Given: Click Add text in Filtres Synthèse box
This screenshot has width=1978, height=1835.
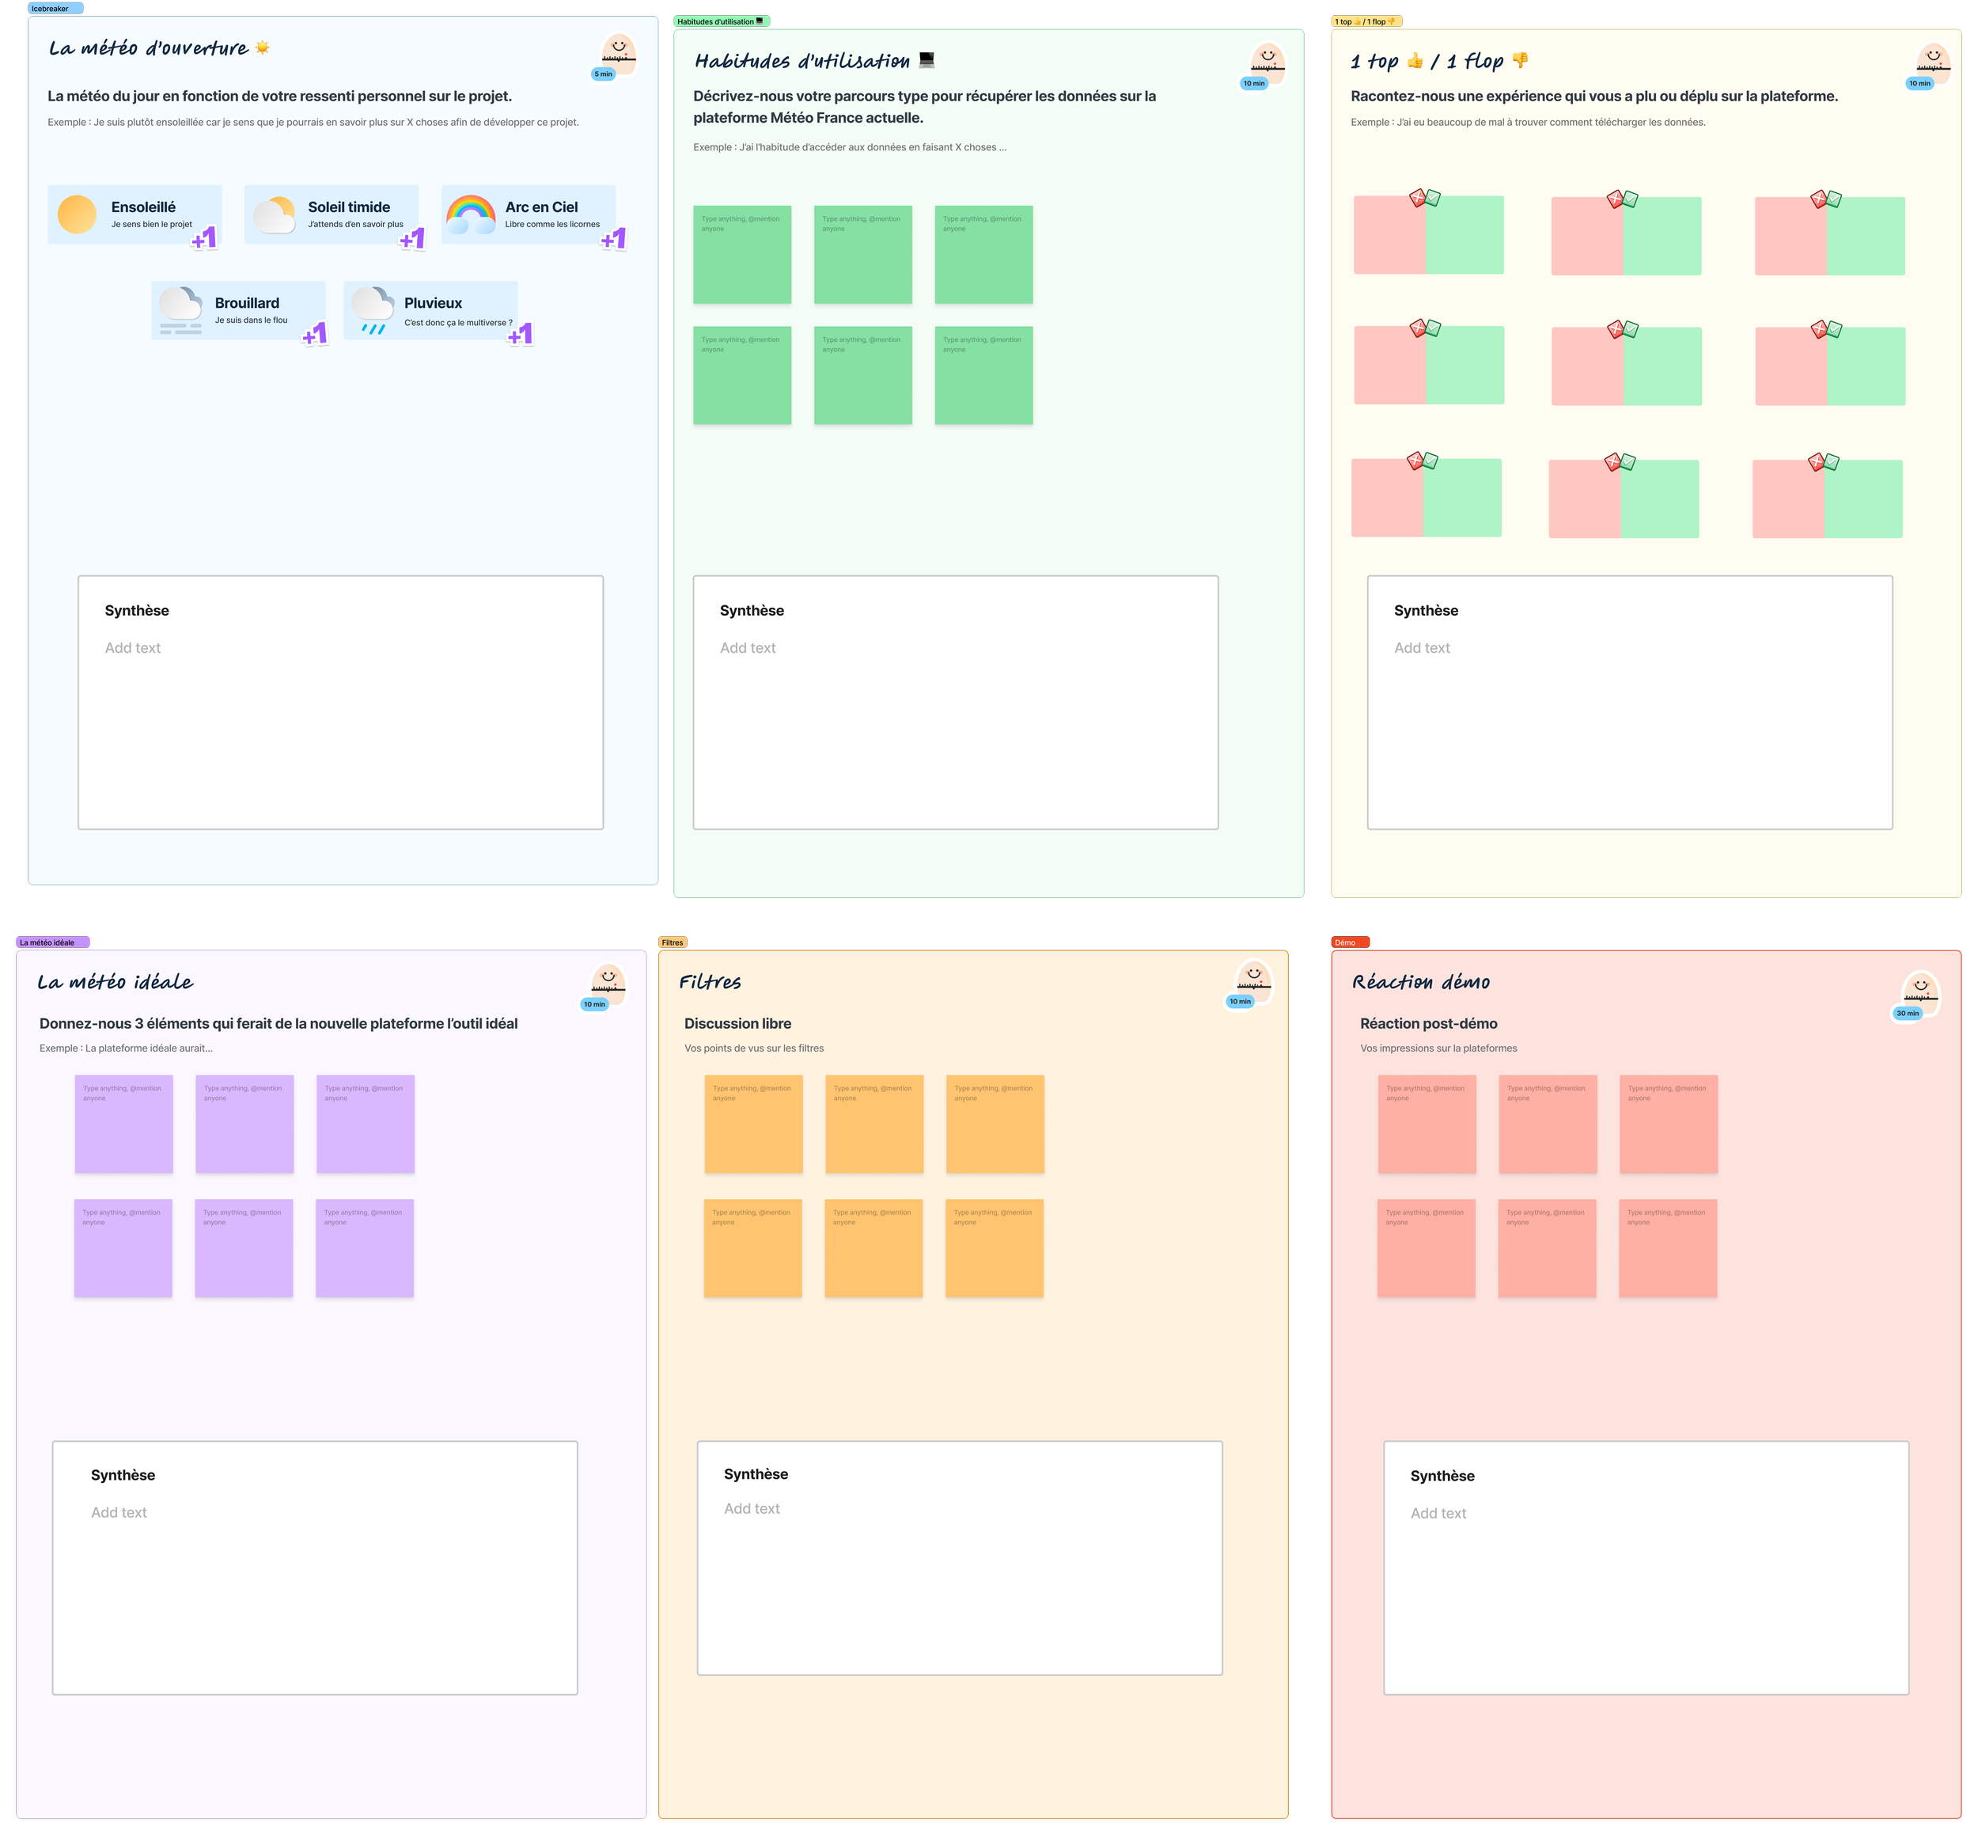Looking at the screenshot, I should (752, 1508).
